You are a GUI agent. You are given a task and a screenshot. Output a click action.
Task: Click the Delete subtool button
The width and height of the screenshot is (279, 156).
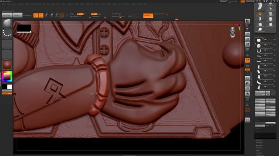(260, 114)
